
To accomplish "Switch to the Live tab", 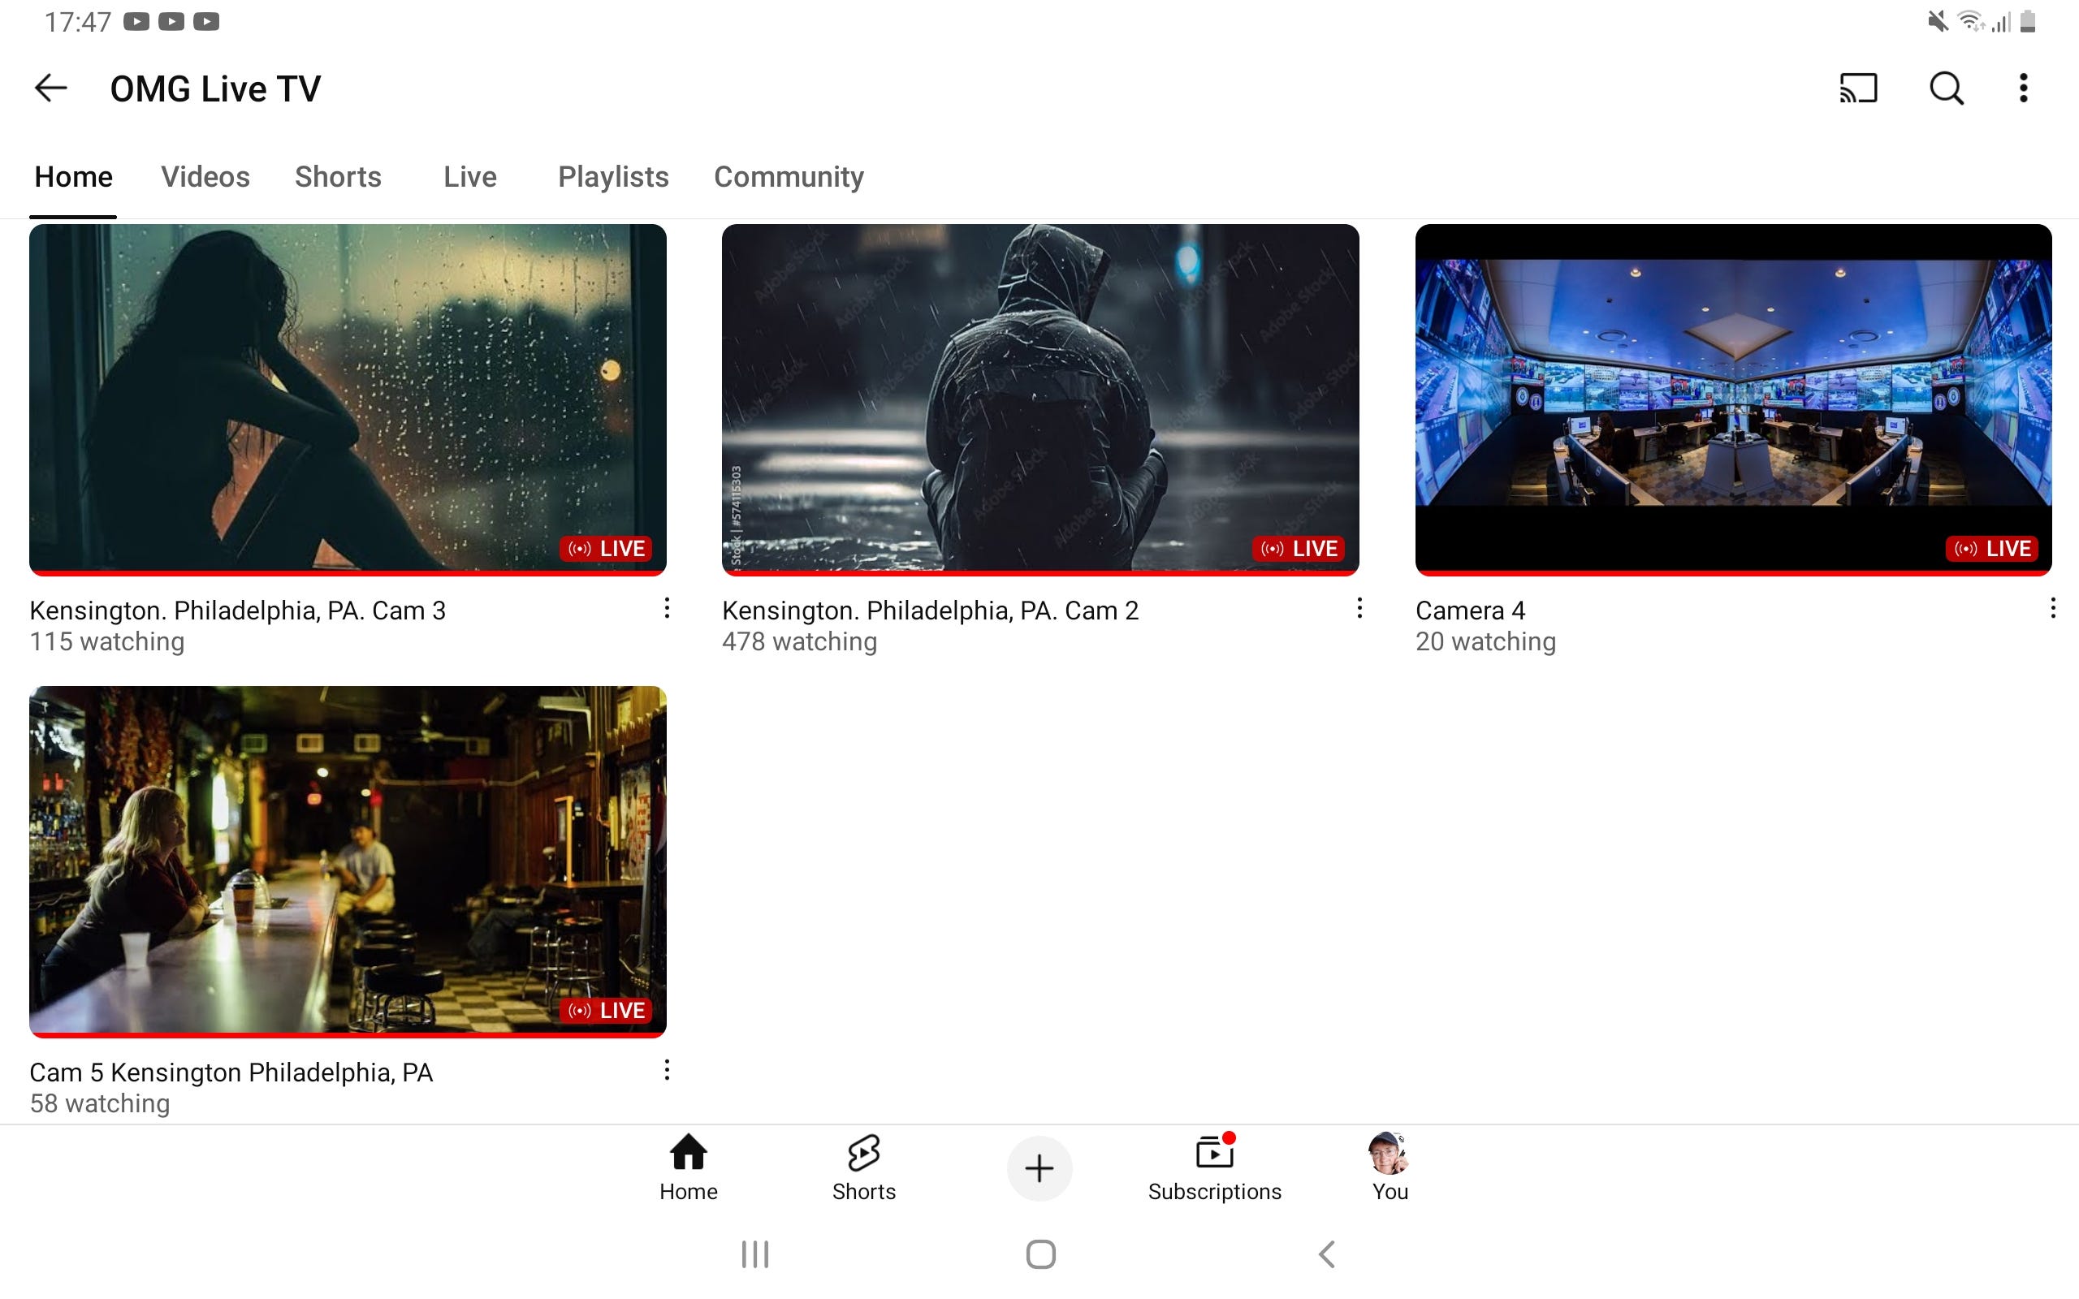I will pos(470,177).
